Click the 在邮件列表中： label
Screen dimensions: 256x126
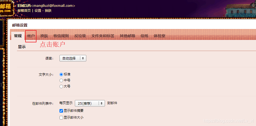(43, 103)
